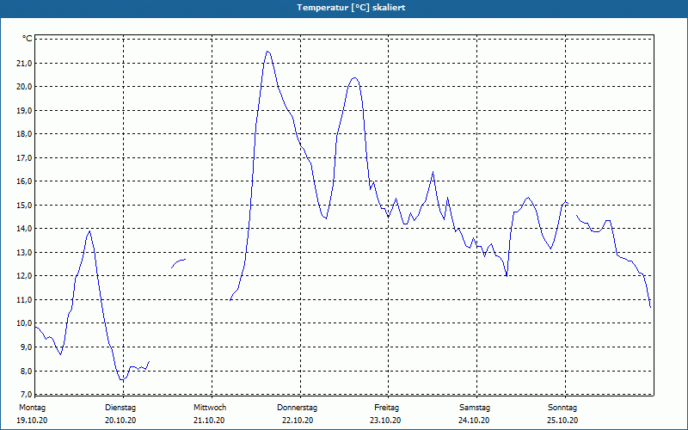Click the 'Samstag' day label

[x=475, y=408]
